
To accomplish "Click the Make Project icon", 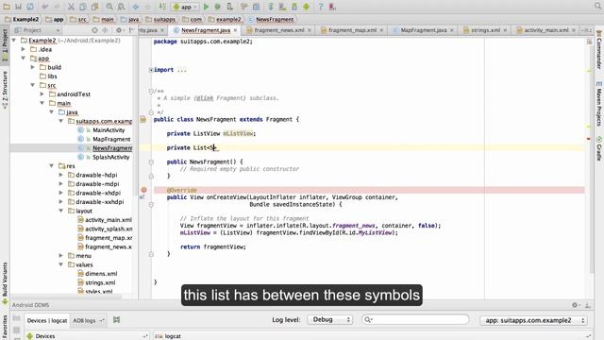I will point(162,7).
